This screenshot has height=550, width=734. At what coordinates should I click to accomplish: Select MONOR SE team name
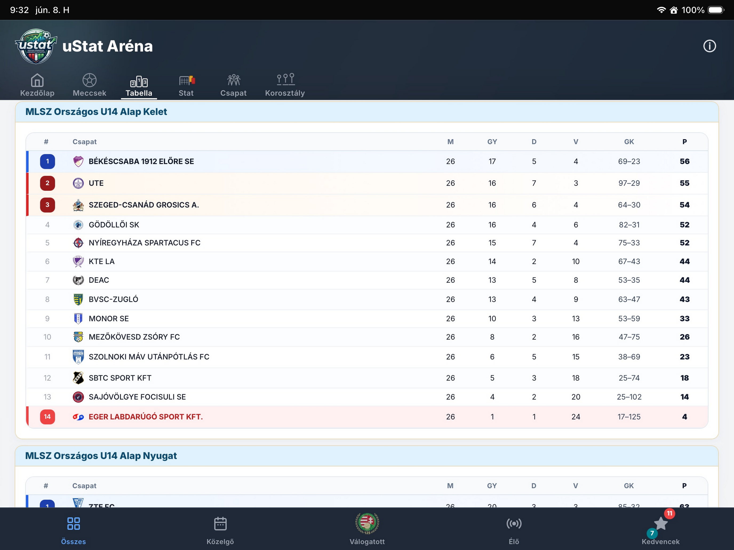pyautogui.click(x=109, y=319)
